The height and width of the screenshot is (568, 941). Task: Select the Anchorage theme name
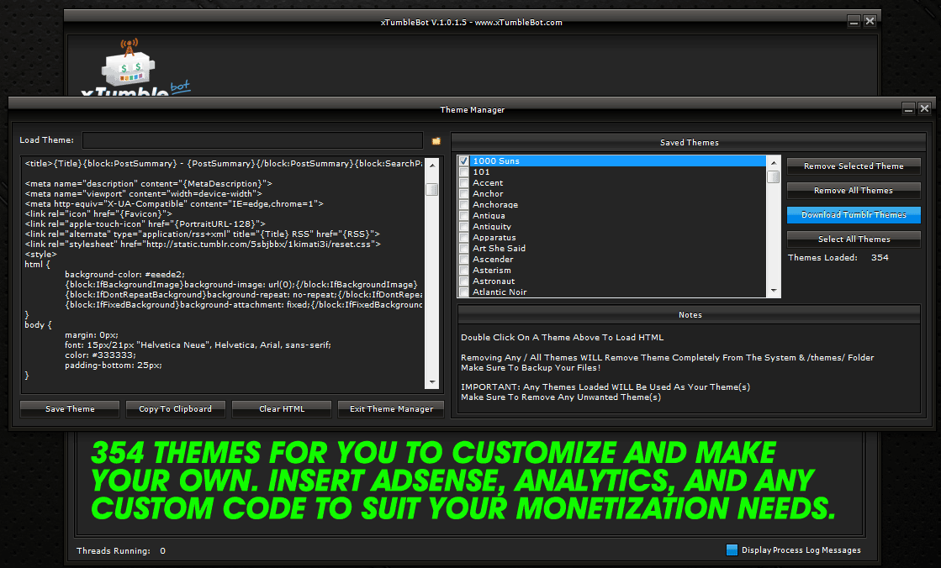point(495,204)
